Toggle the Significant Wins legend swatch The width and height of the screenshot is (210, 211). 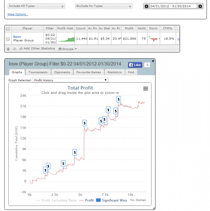[98, 200]
